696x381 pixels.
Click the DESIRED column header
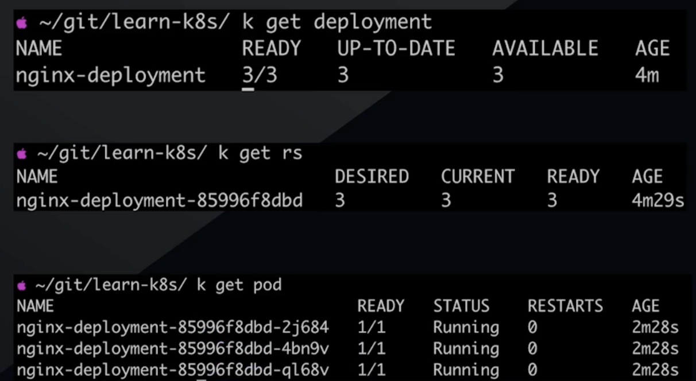click(372, 176)
